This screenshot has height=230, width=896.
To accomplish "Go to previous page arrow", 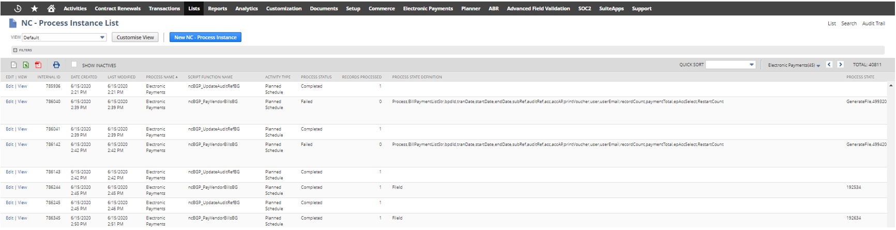I will click(829, 65).
